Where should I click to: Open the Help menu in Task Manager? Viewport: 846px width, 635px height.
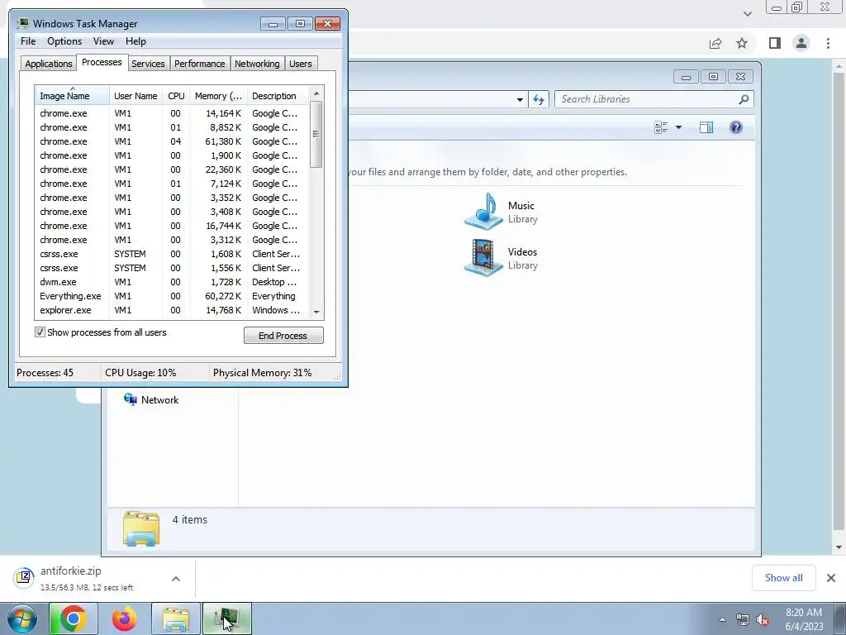[135, 41]
